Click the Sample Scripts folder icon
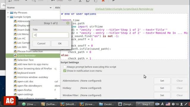 pyautogui.click(x=12, y=17)
